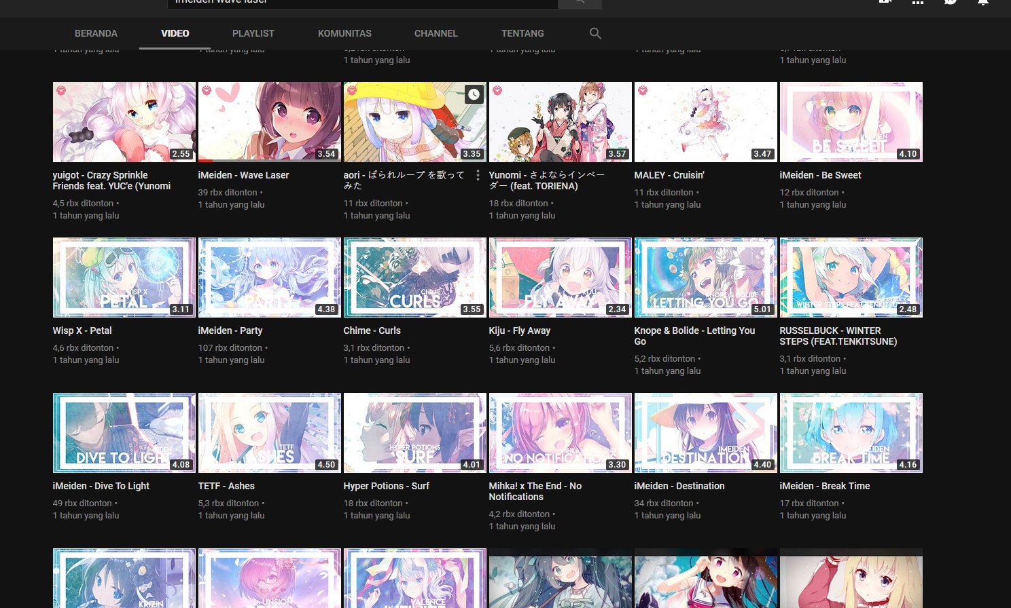Click the 'TETF - Ashes' video title
Screen dimensions: 1011x608
tap(226, 486)
